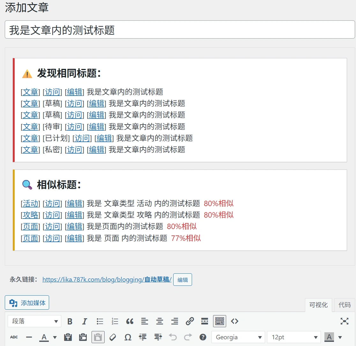356x346 pixels.
Task: Click the warning icon beside 发现相同标题
Action: [x=27, y=74]
